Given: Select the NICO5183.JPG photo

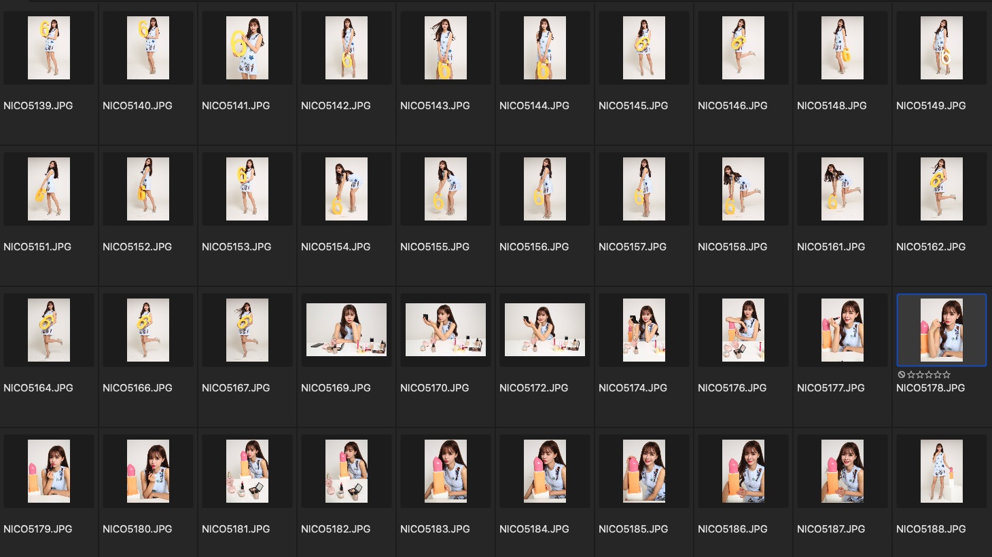Looking at the screenshot, I should [446, 471].
